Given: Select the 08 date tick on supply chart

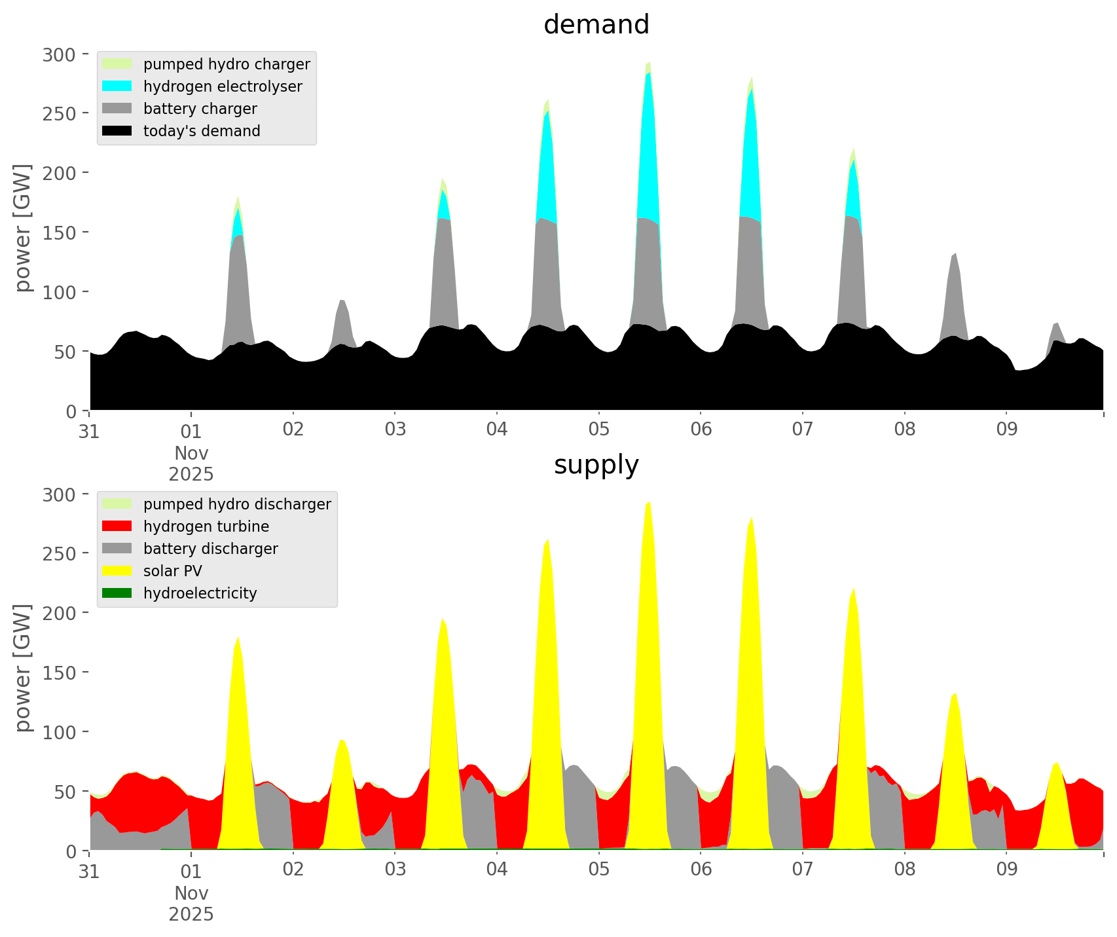Looking at the screenshot, I should tap(904, 870).
